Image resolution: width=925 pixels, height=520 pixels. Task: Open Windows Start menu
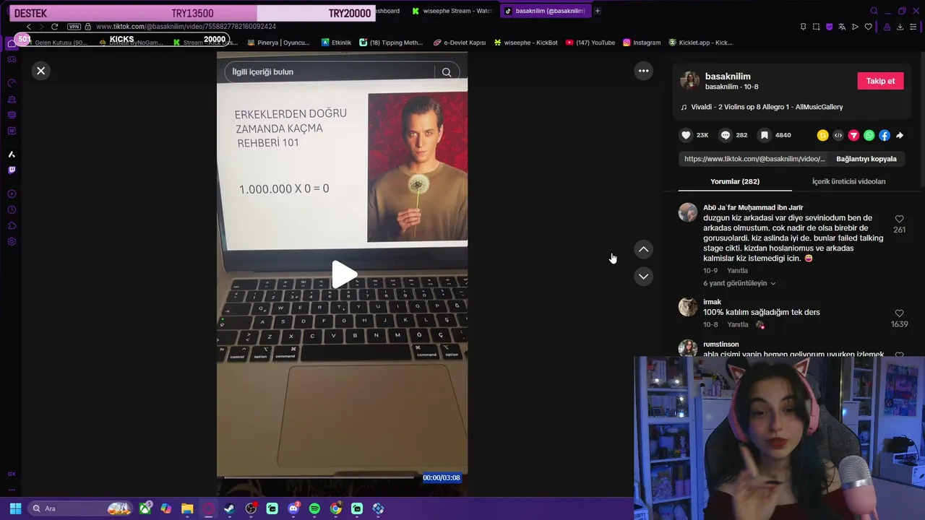[x=15, y=508]
